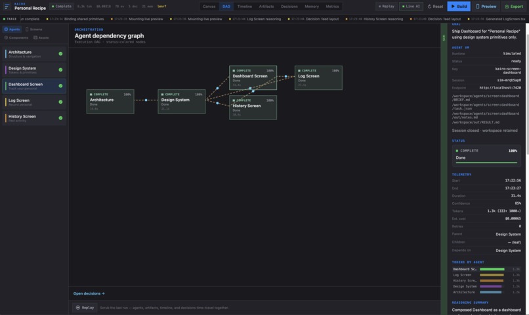Image resolution: width=529 pixels, height=315 pixels.
Task: Click the Export button
Action: (514, 7)
